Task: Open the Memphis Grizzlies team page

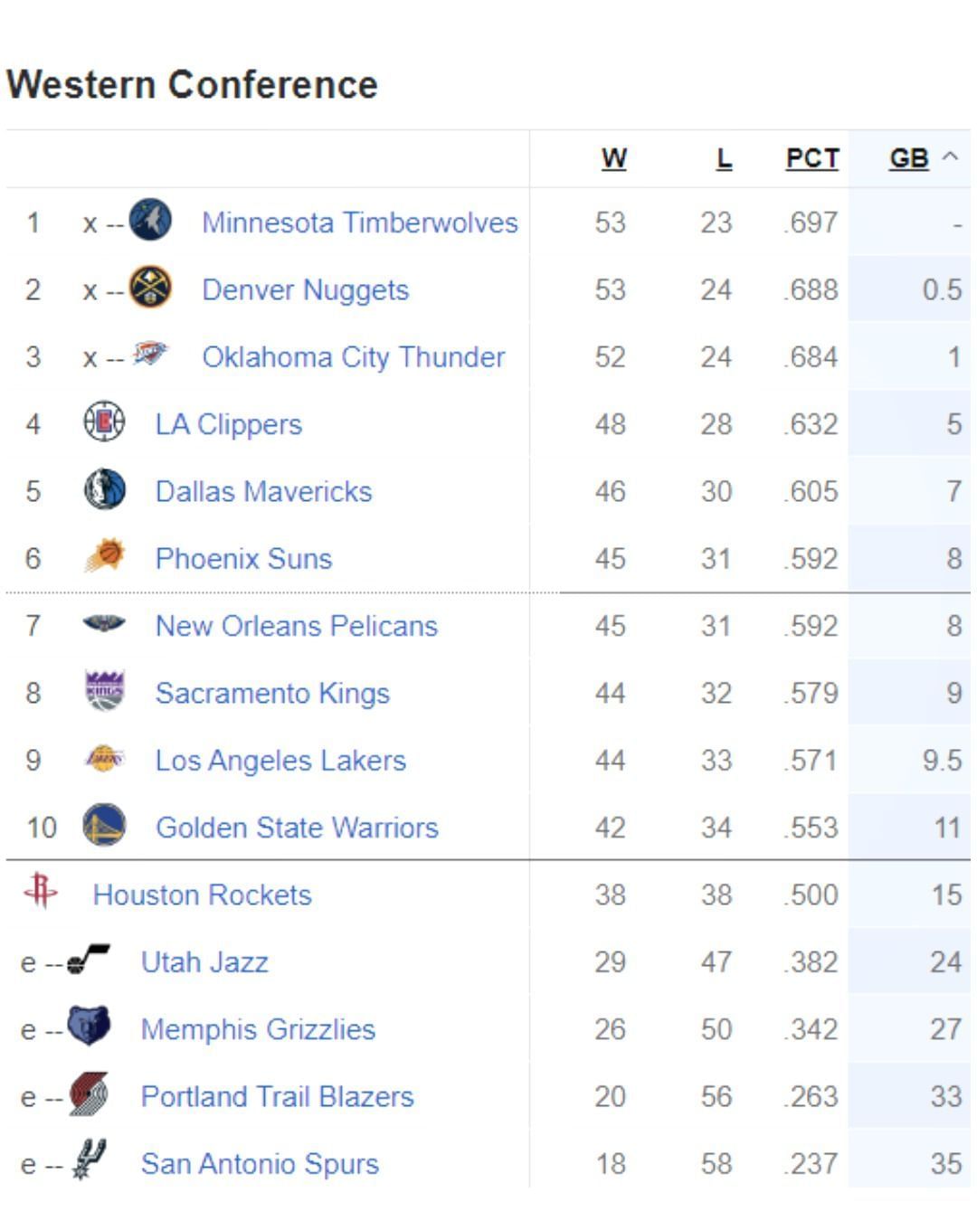Action: click(x=258, y=1029)
